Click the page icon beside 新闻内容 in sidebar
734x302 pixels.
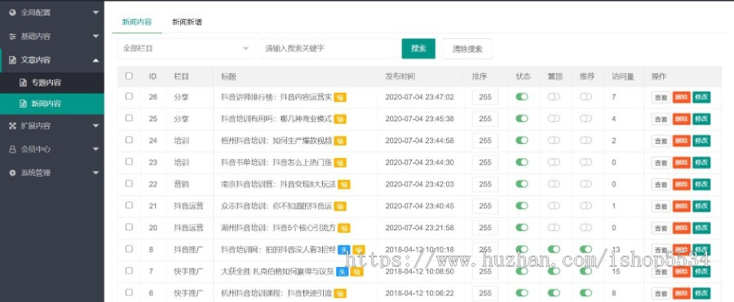tap(23, 103)
